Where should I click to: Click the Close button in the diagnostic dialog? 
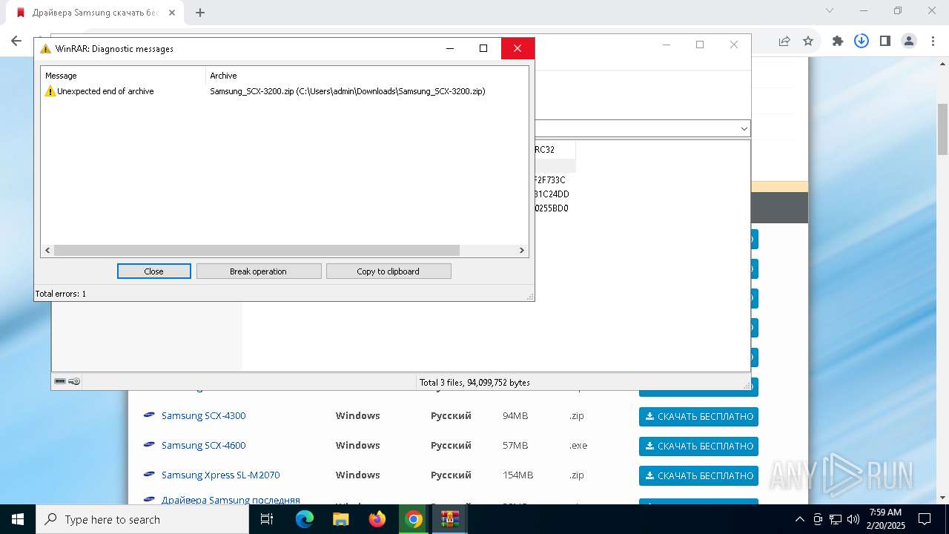[x=153, y=271]
